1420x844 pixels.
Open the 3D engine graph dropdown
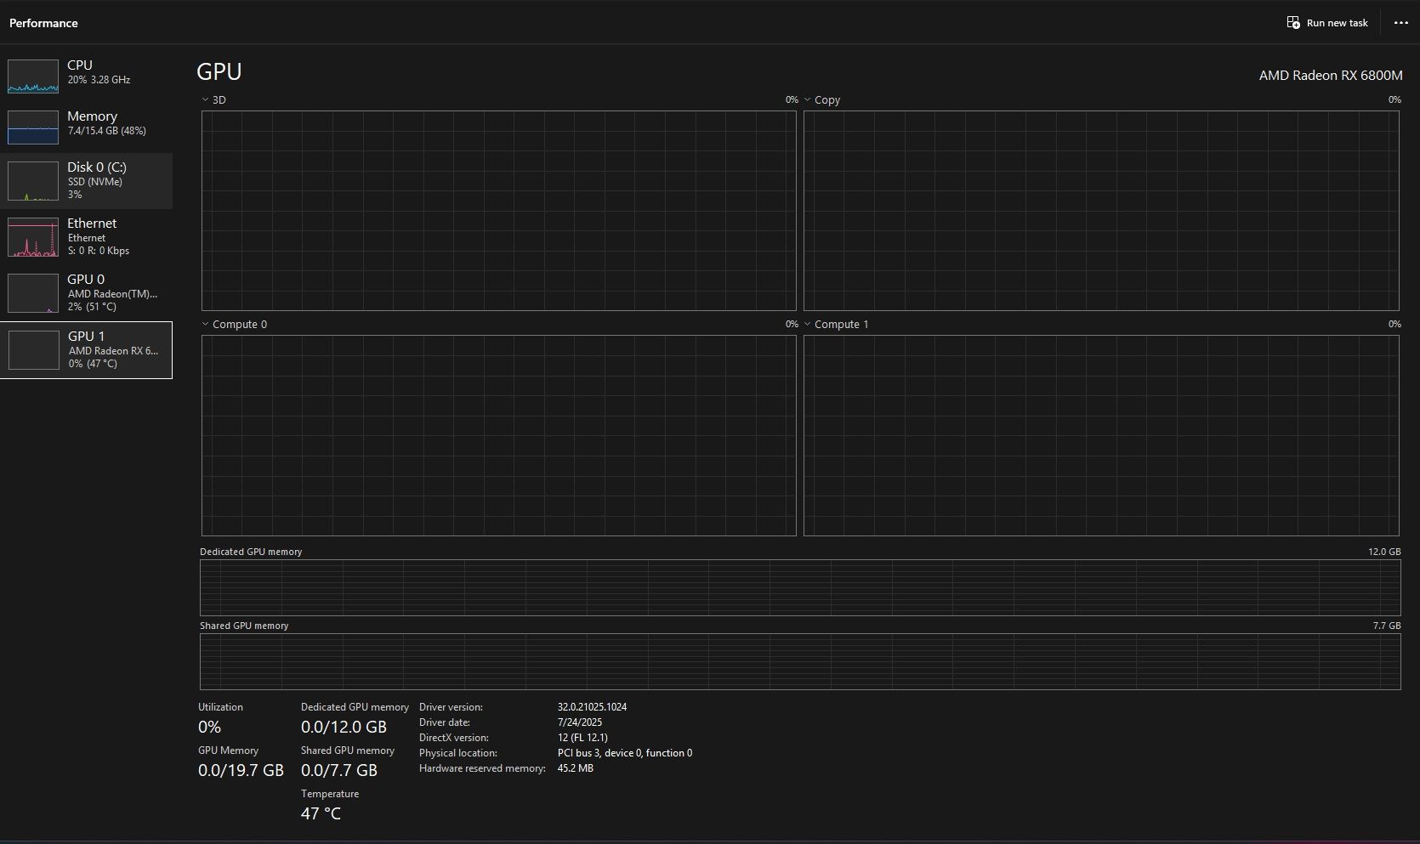(x=206, y=99)
